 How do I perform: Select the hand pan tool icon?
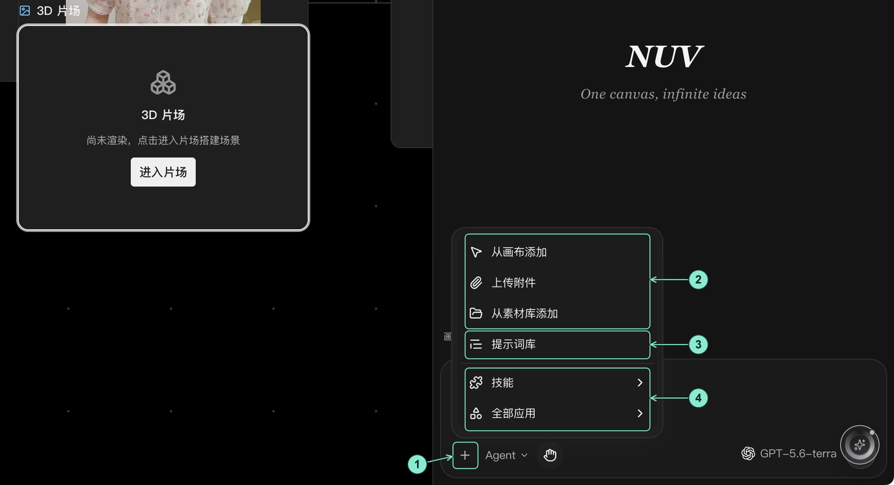550,455
